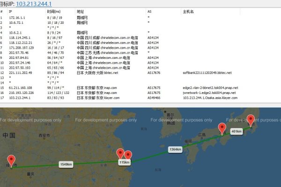Click address 日本 大阪府 大阪 bbtec.net
The image size is (281, 187).
97,73
